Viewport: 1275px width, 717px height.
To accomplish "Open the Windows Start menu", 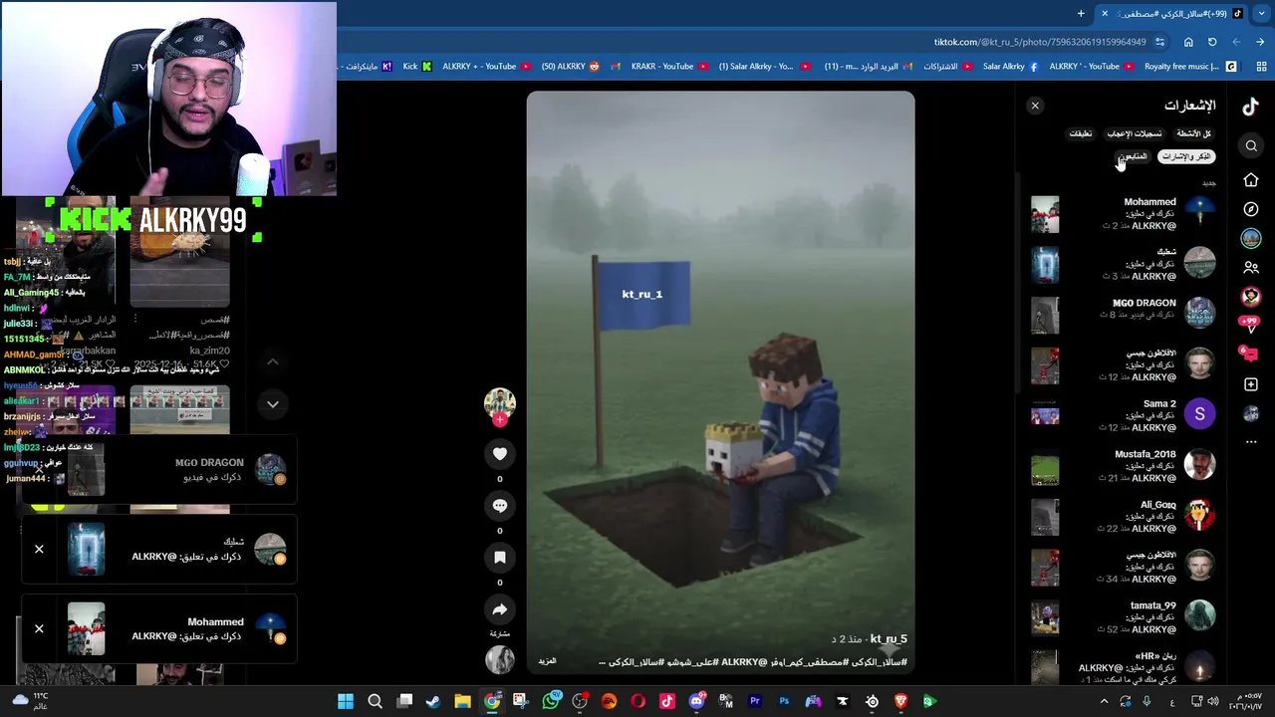I will coord(346,701).
